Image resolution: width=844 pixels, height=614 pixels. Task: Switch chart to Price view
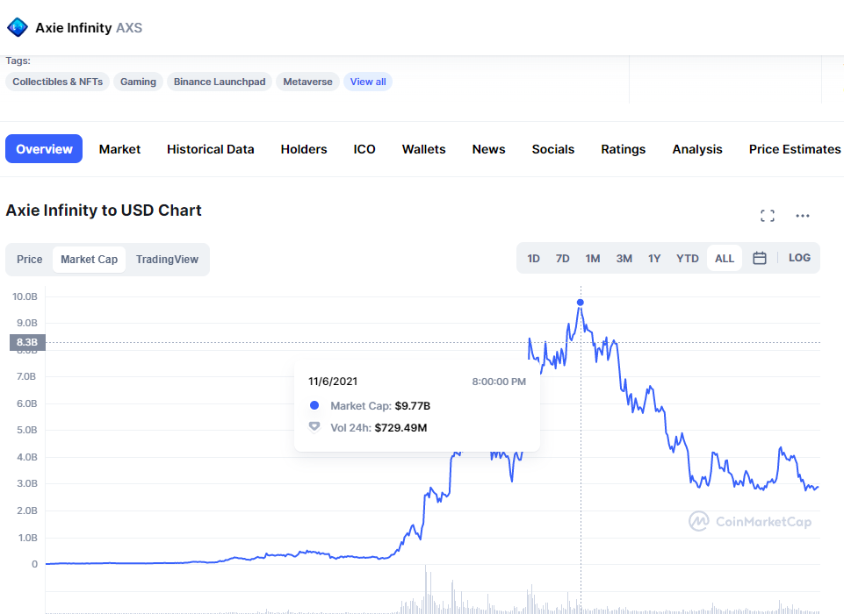click(x=30, y=259)
